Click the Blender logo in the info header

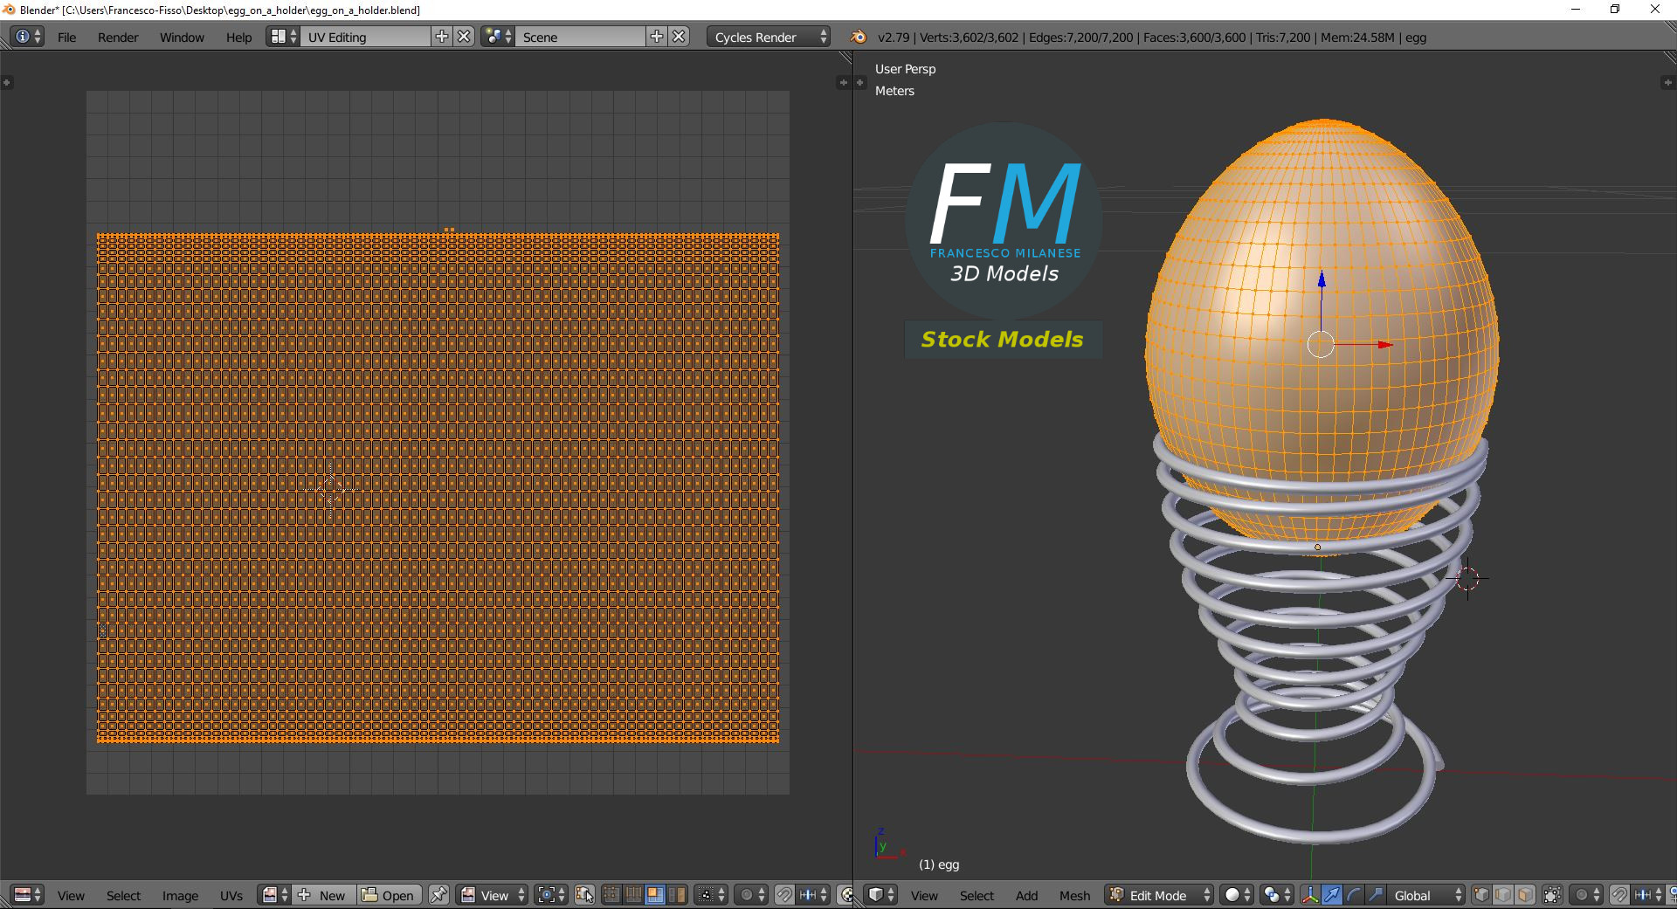click(859, 37)
